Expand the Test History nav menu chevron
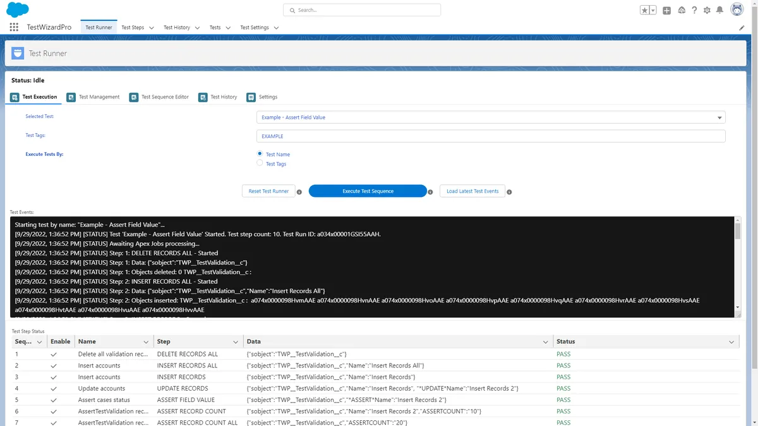The width and height of the screenshot is (758, 426). click(197, 28)
